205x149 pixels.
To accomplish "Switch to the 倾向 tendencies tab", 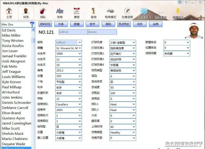I will click(x=108, y=24).
